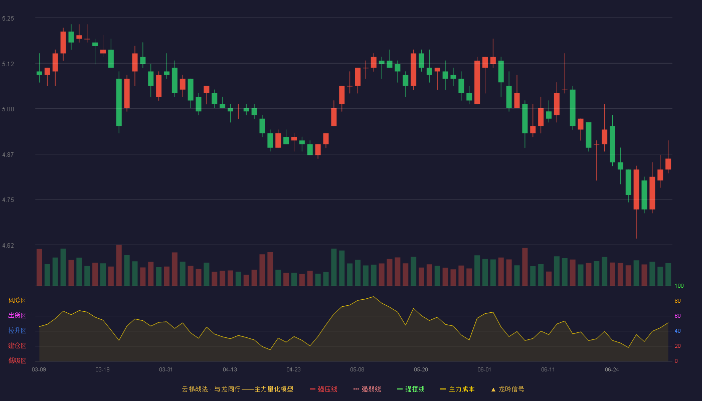
Task: Click the 03-19 date label
Action: 102,369
